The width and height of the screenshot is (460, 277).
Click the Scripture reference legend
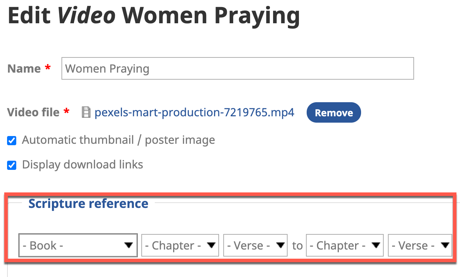coord(88,203)
